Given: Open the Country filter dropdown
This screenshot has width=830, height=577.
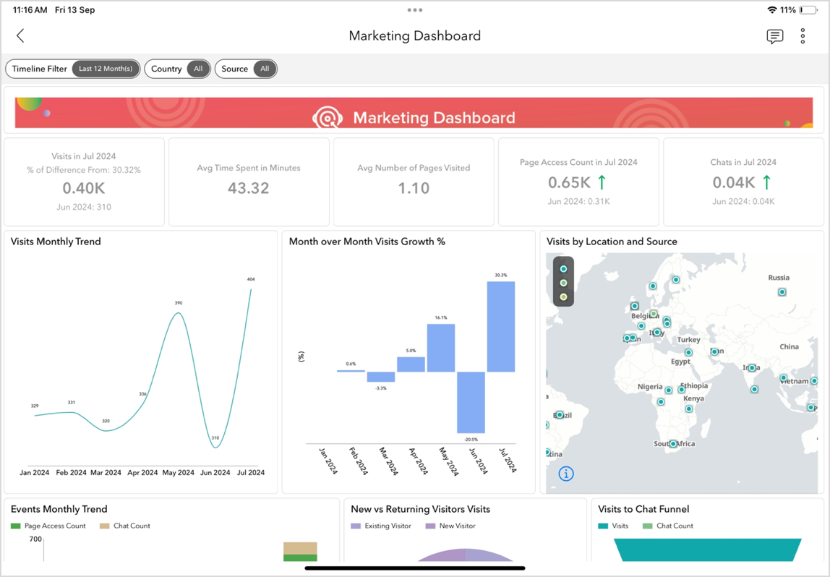Looking at the screenshot, I should [x=177, y=69].
